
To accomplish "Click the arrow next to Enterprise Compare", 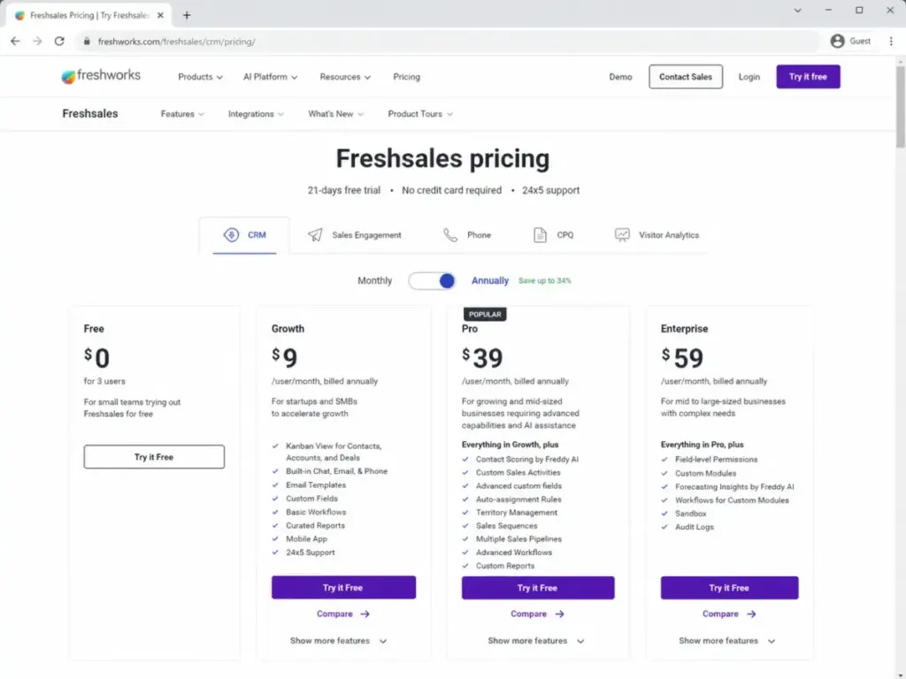I will [750, 614].
